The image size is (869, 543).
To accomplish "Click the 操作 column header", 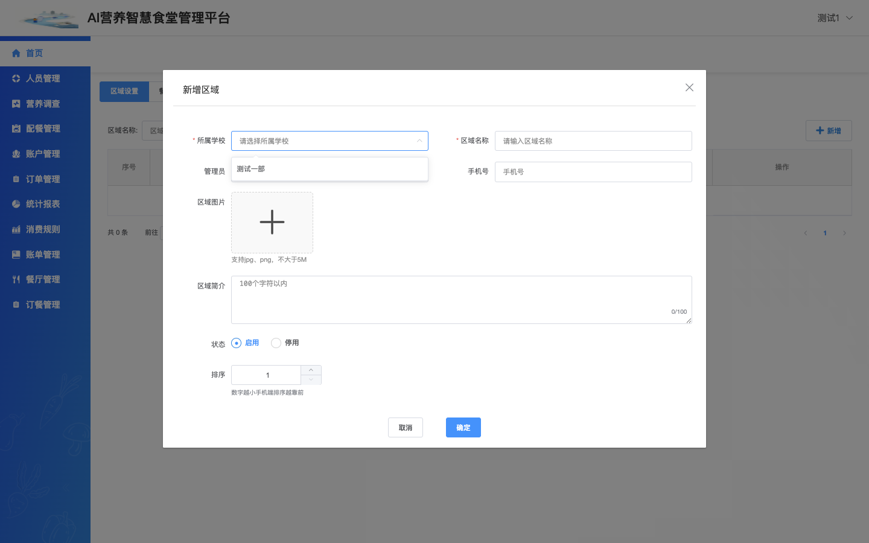I will (782, 167).
